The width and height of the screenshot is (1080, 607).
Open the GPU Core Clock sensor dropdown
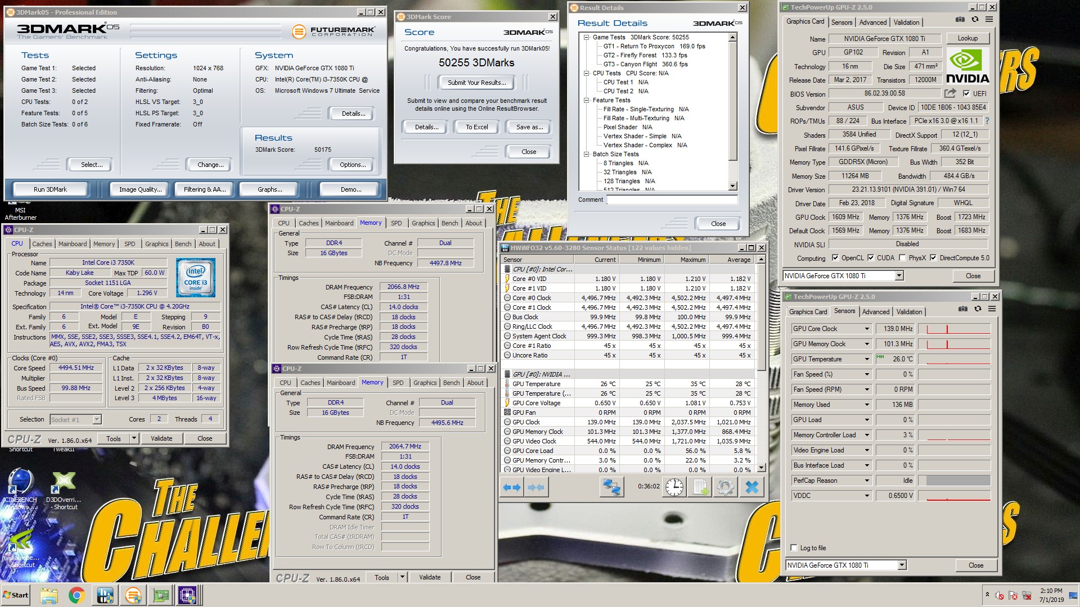point(867,329)
